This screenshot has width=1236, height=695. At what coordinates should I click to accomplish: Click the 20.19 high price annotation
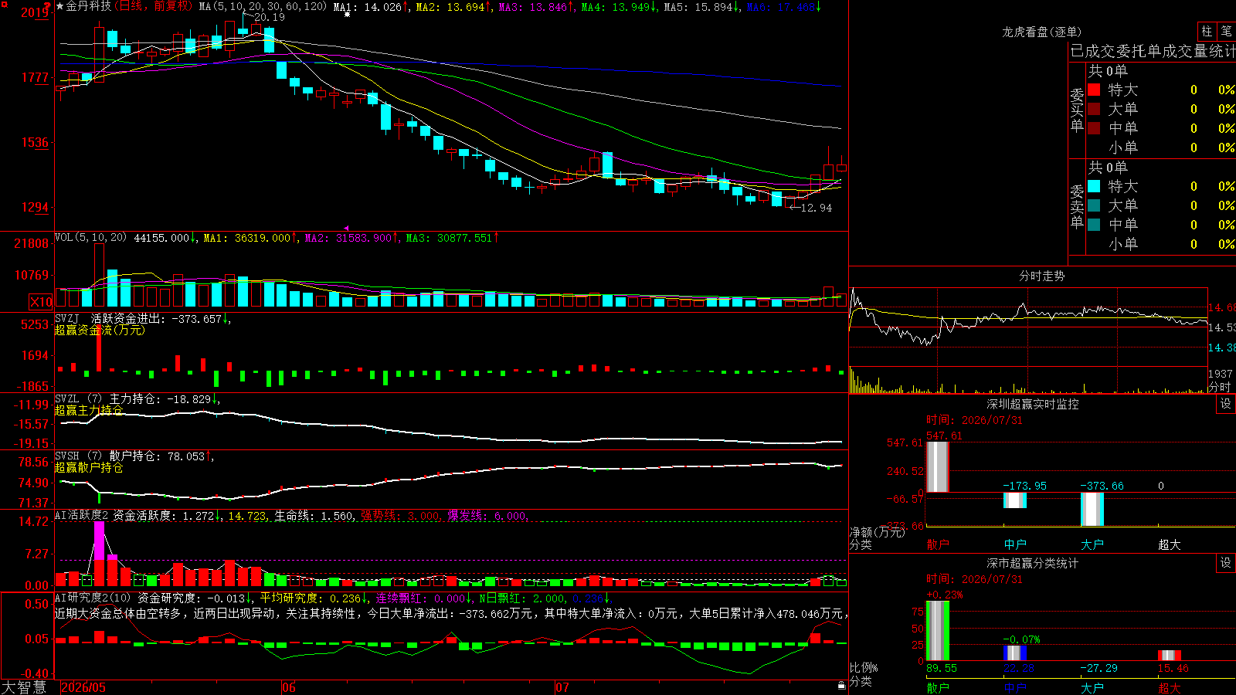point(269,17)
